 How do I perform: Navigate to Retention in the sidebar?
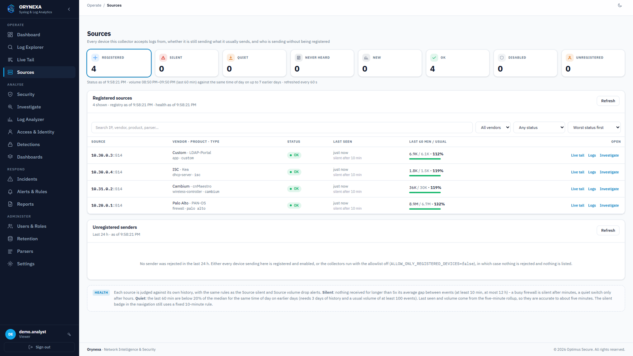tap(40, 239)
